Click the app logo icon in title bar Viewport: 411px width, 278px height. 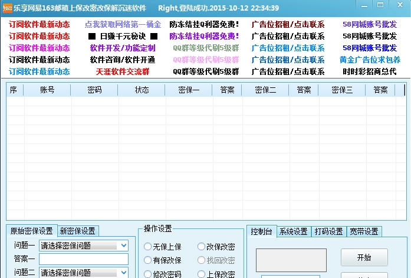pos(8,8)
